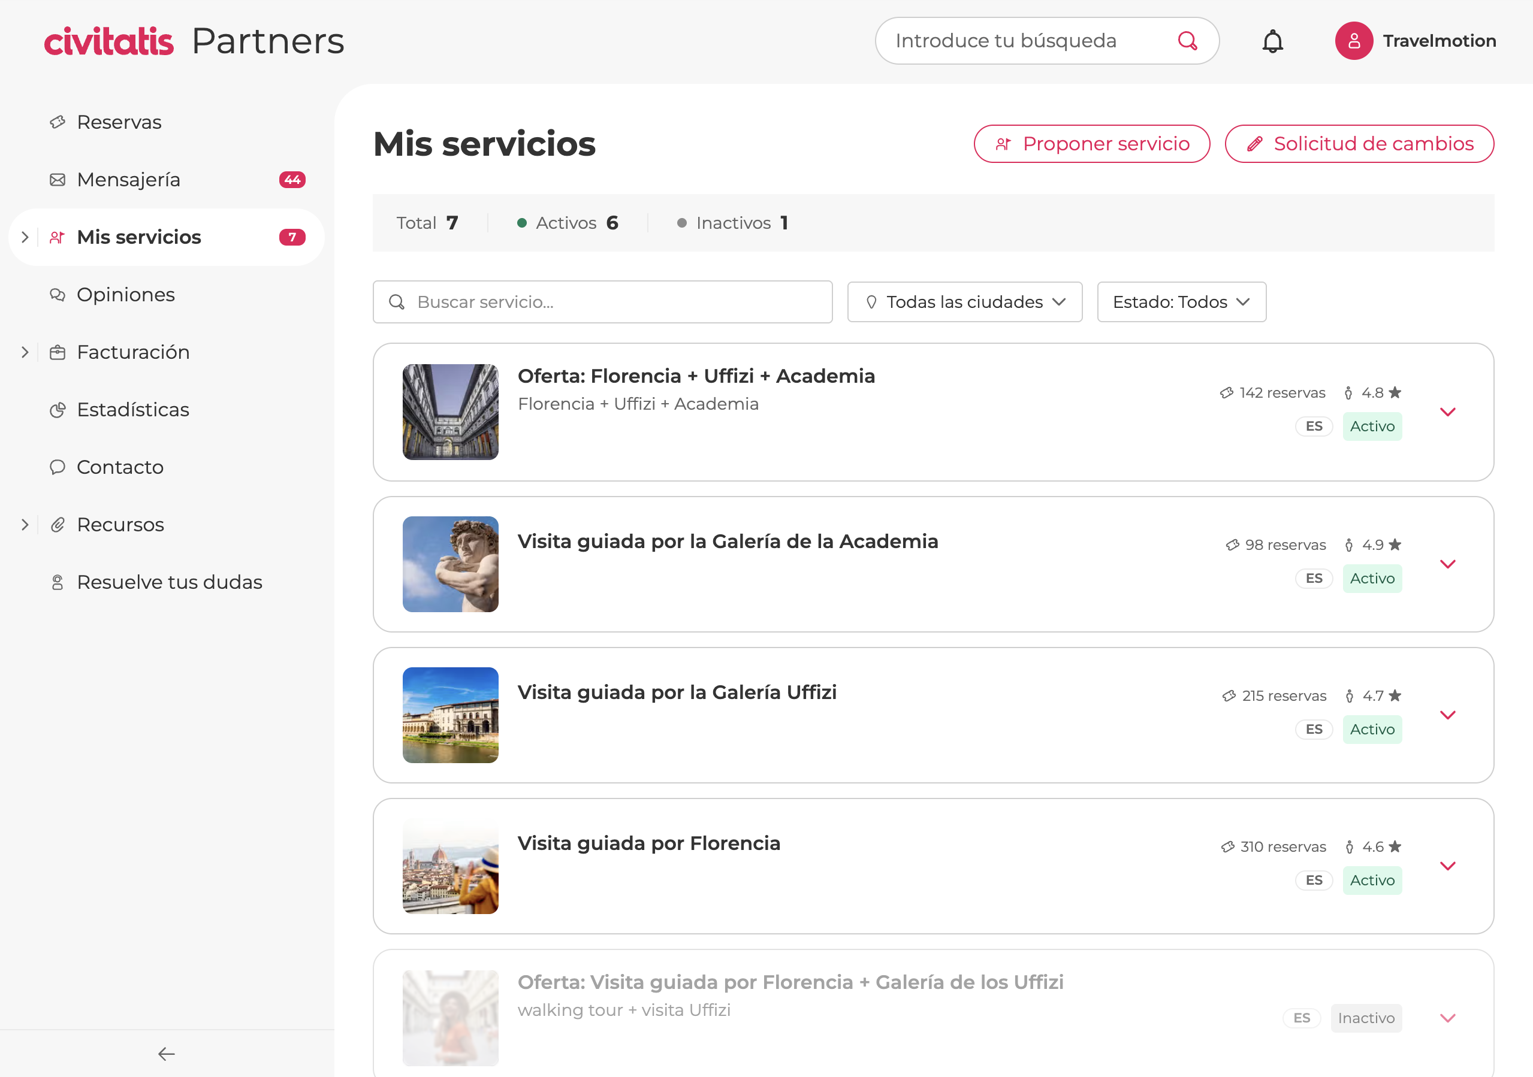Expand Oferta: Florencia + Uffizi + Academia card
1533x1077 pixels.
point(1447,412)
